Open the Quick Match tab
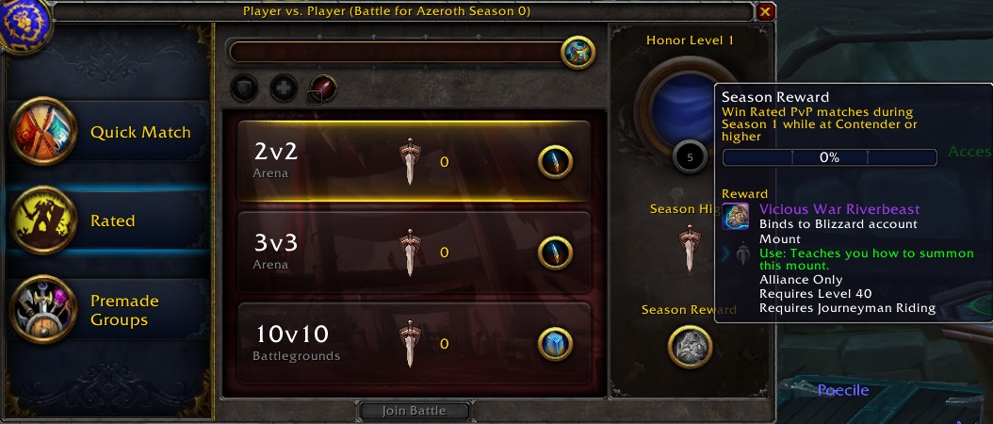 click(x=107, y=132)
